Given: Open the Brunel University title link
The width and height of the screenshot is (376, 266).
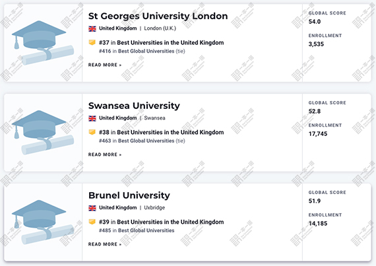Looking at the screenshot, I should coord(129,195).
